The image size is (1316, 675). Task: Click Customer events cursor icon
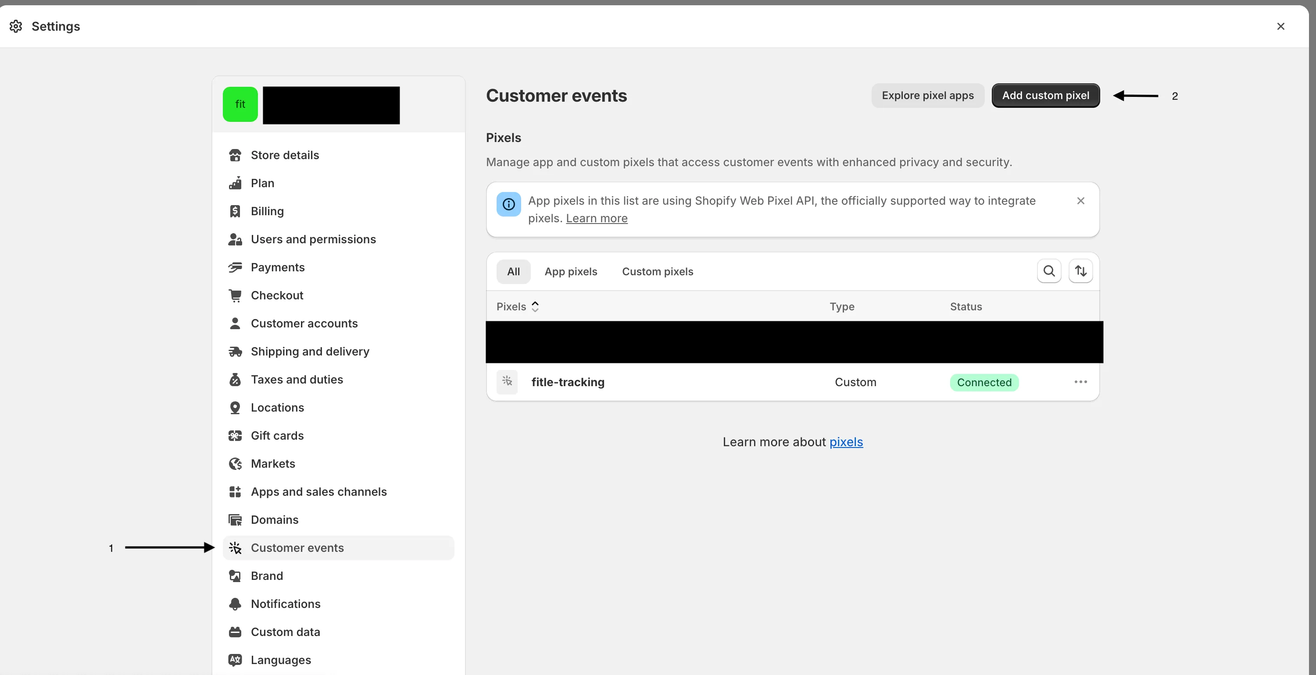235,548
